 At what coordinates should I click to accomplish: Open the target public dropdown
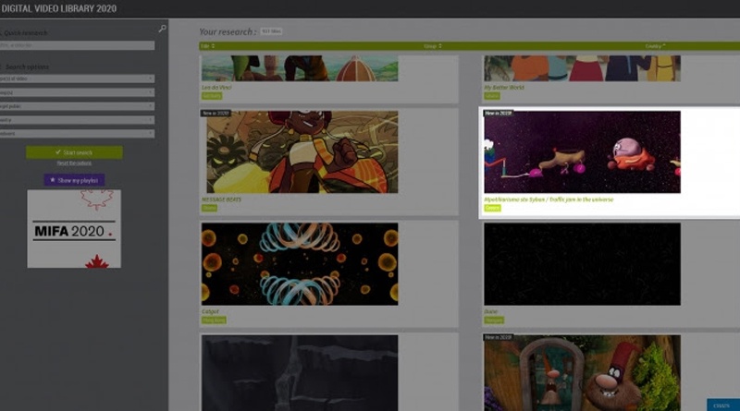78,106
